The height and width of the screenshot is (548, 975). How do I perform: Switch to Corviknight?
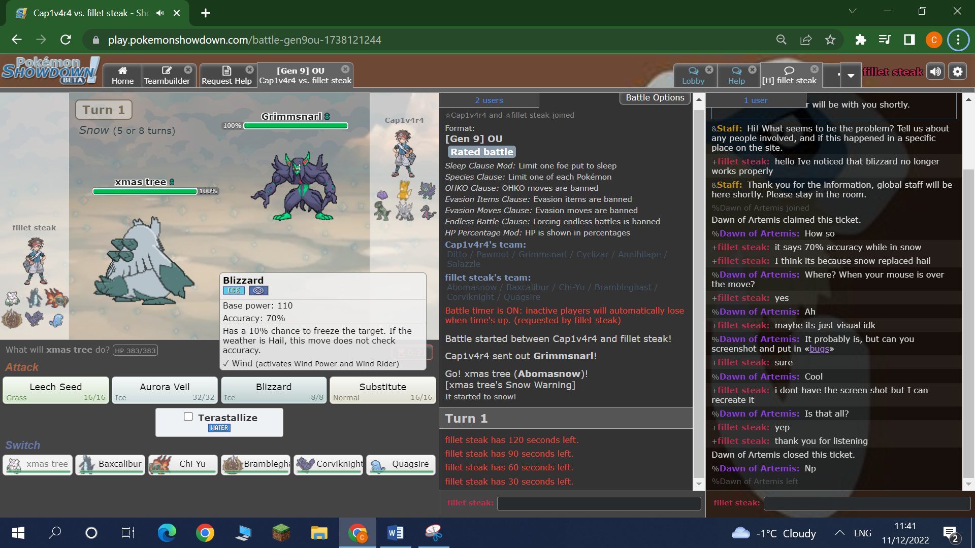[x=328, y=464]
